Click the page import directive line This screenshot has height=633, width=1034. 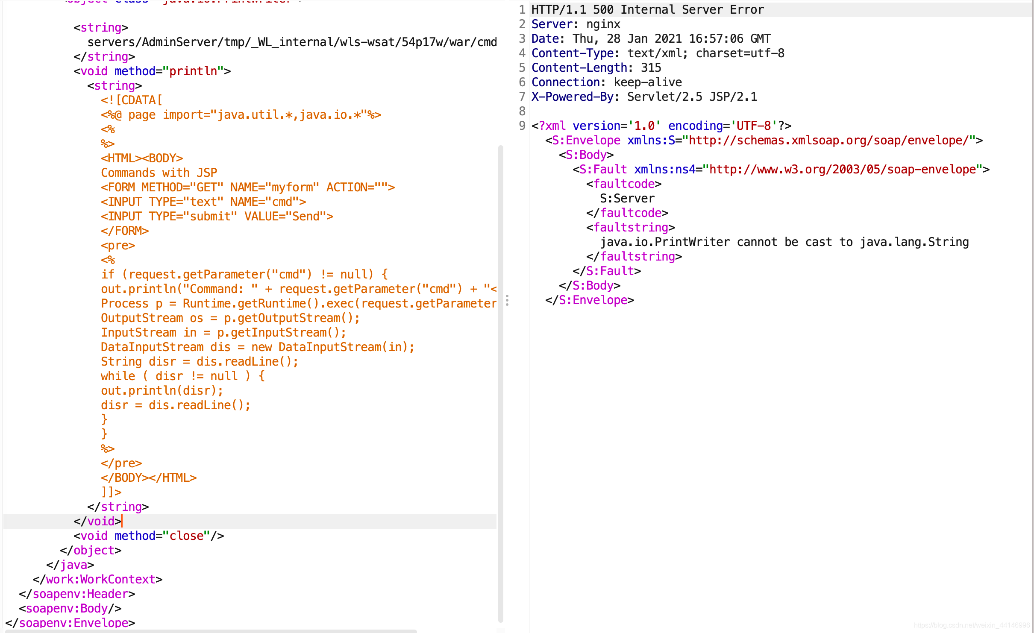pos(241,114)
